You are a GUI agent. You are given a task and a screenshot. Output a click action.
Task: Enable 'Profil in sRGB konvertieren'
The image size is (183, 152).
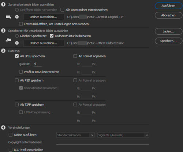21,72
